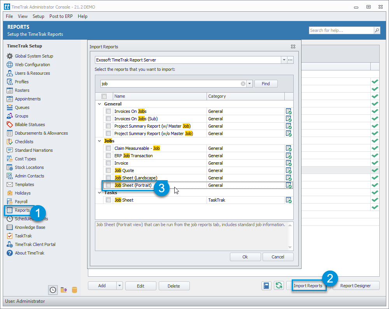The width and height of the screenshot is (389, 309).
Task: Click the database cylinder icon at sidebar bottom
Action: (74, 290)
